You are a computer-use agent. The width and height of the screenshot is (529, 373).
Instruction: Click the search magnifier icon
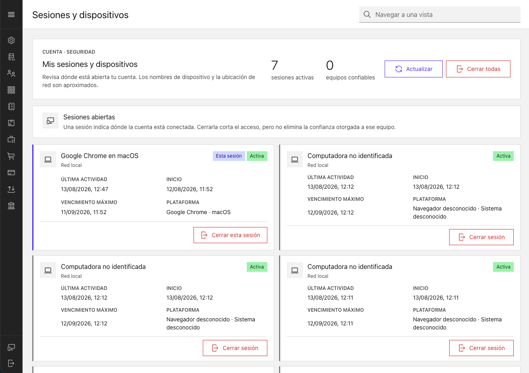367,15
